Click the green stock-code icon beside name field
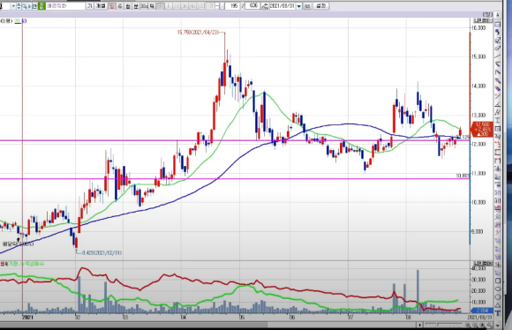 pos(41,6)
